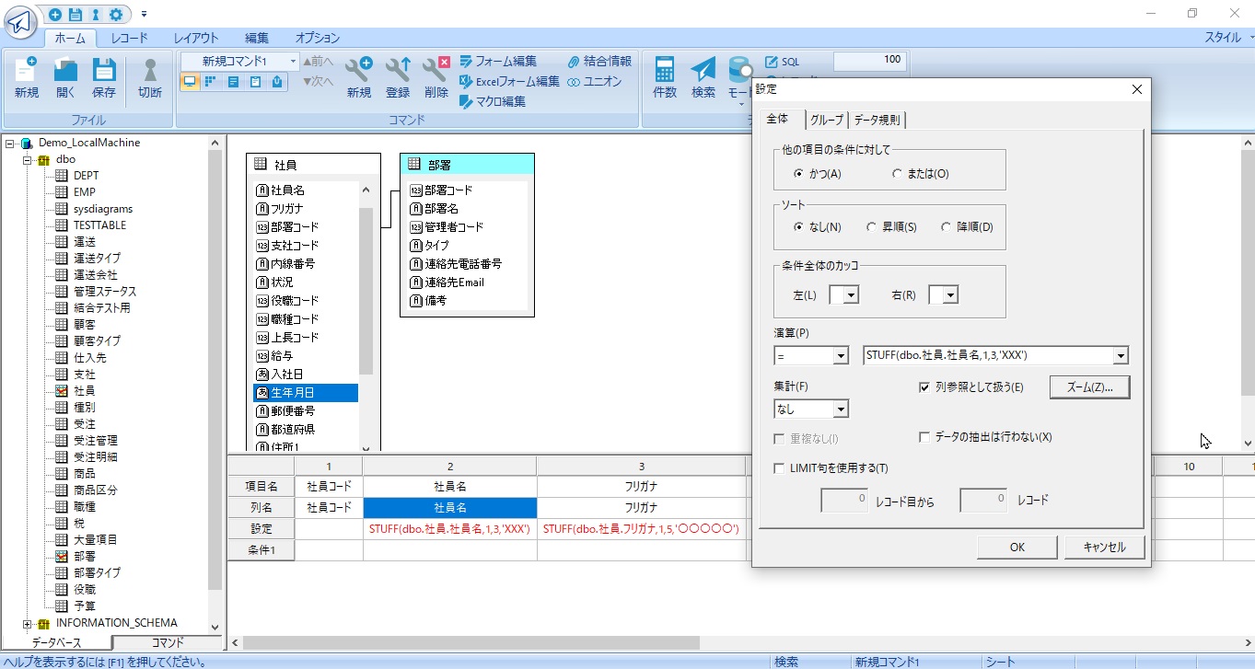1255x669 pixels.
Task: Click the quick access disconnect icon
Action: 95,15
